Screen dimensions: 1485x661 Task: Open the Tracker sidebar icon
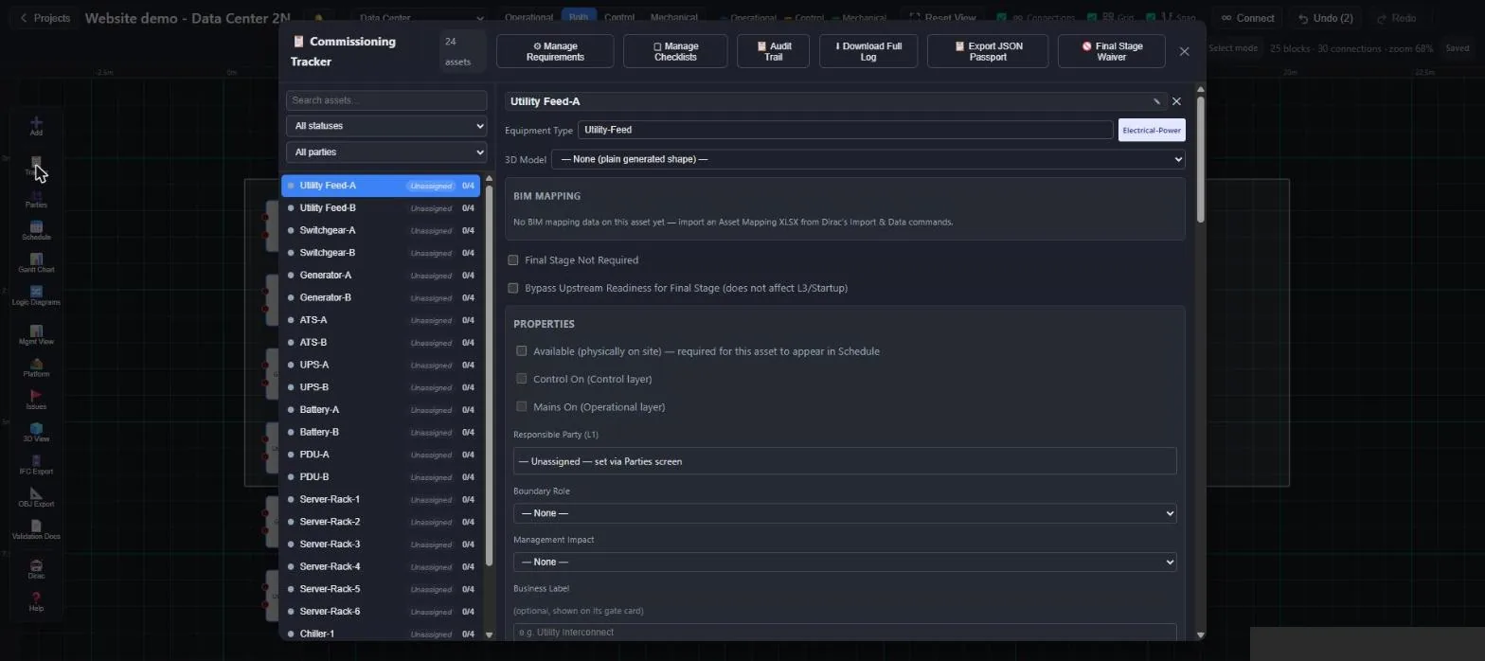coord(36,167)
